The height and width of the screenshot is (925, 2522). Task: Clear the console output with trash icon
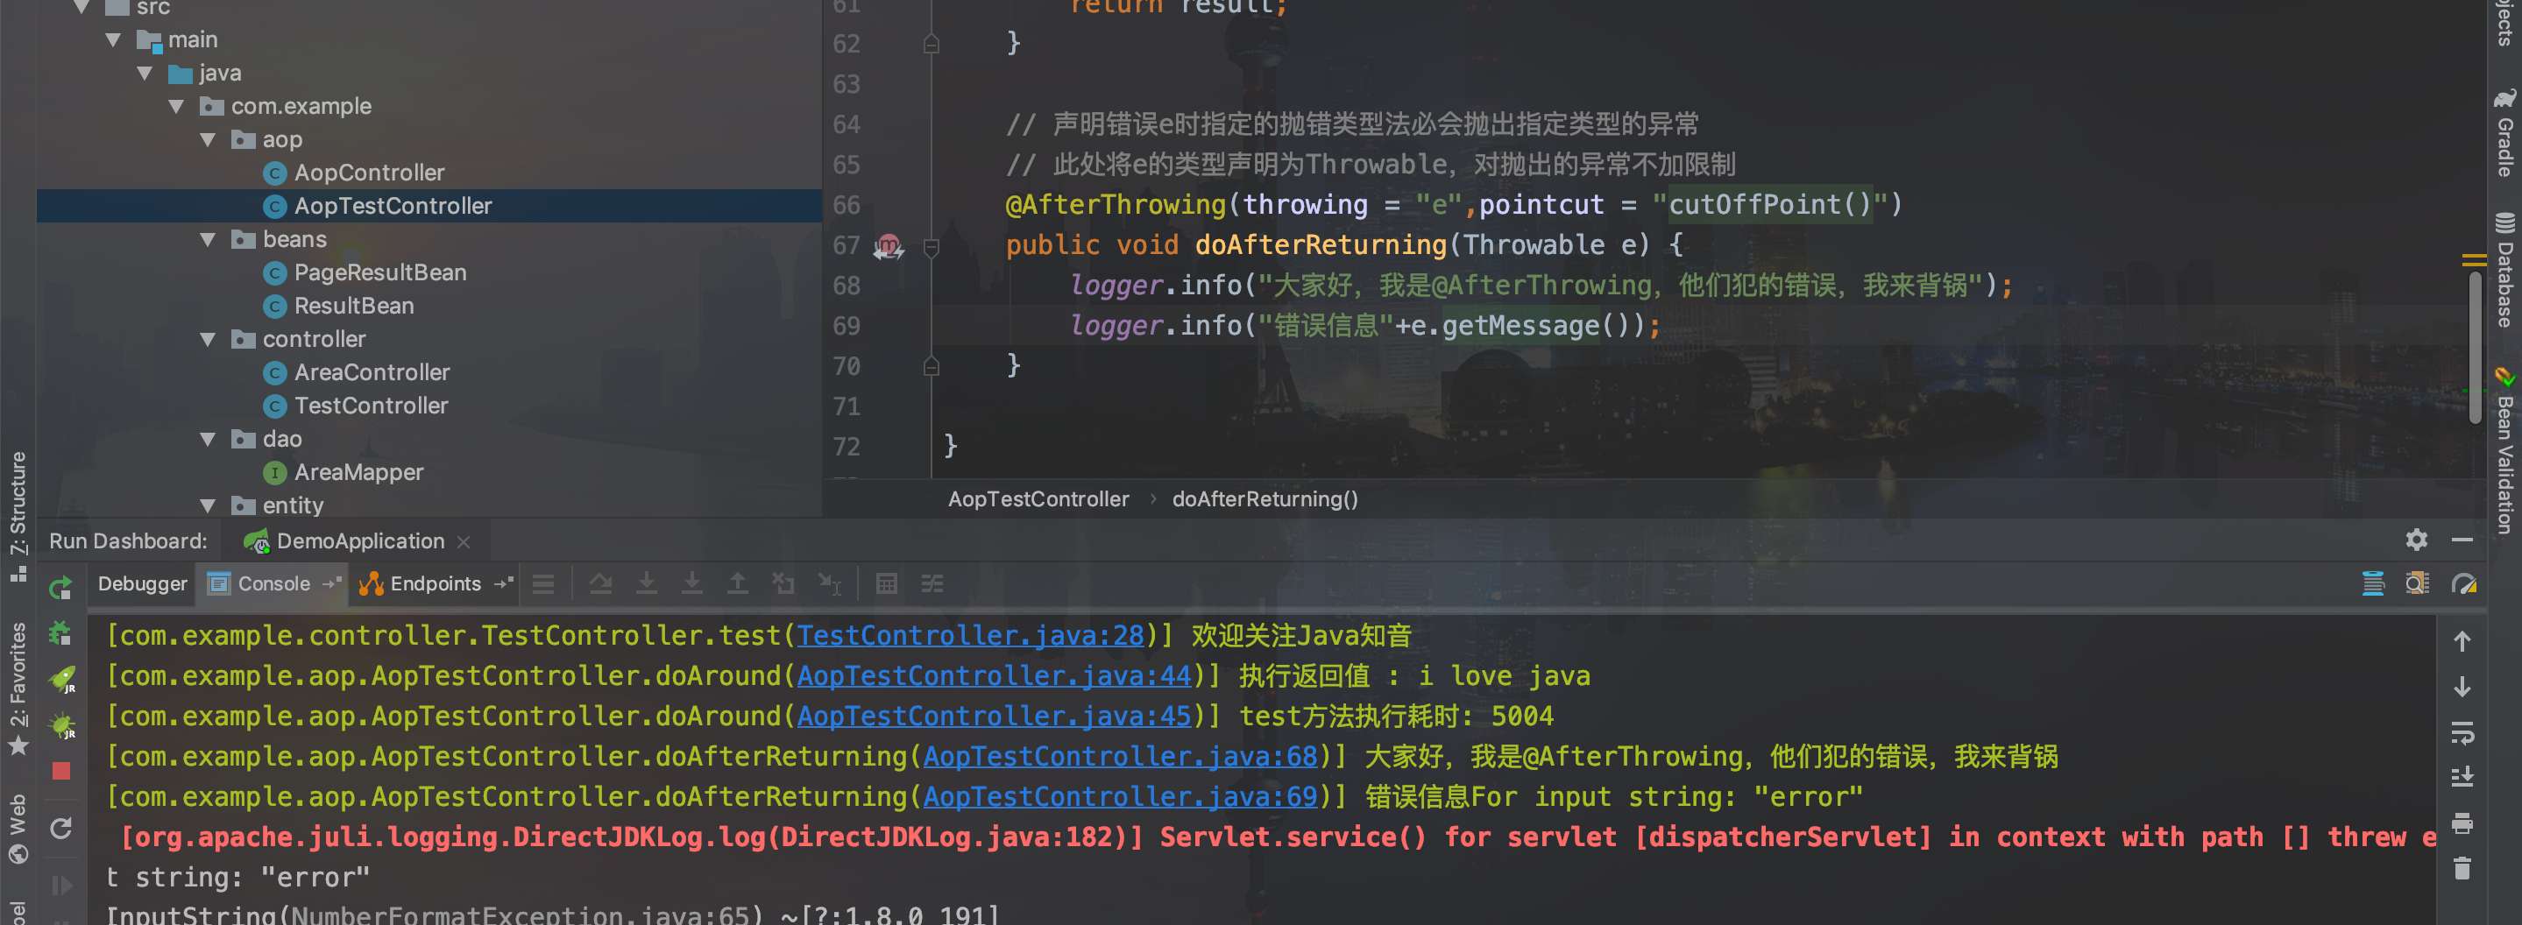tap(2463, 867)
